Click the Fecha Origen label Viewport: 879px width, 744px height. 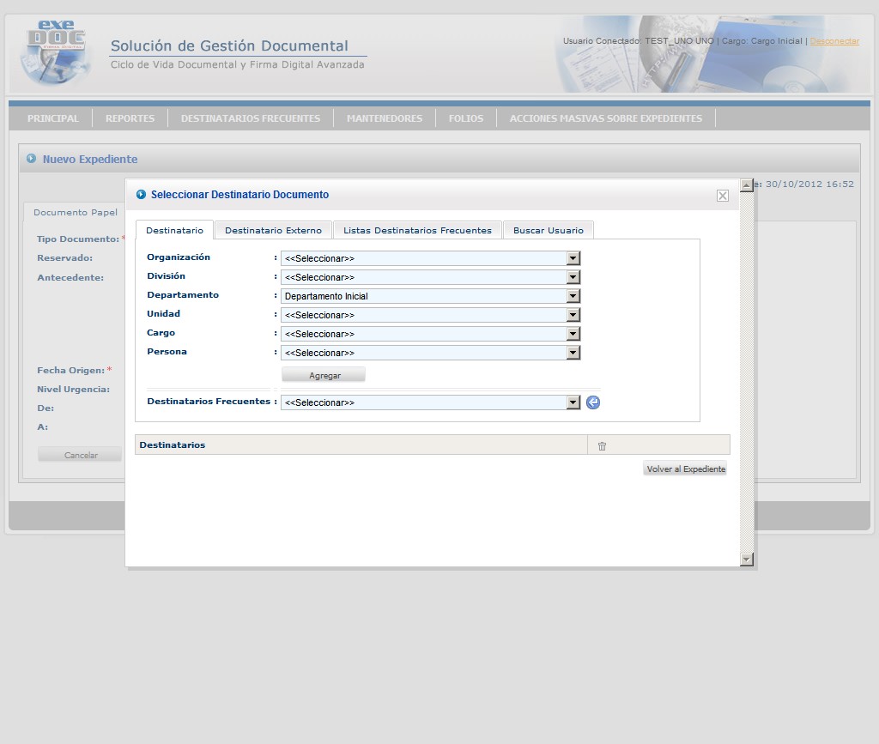(70, 371)
